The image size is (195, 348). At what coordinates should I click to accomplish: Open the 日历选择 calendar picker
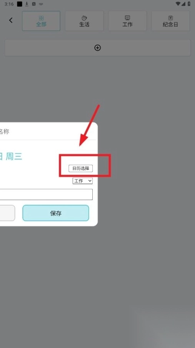coord(81,168)
